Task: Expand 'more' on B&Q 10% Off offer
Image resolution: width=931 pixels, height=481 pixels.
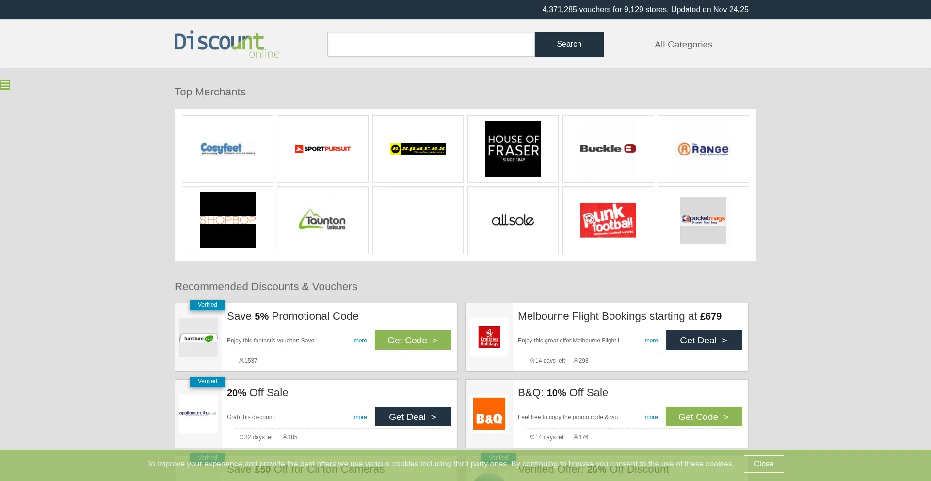Action: (651, 417)
